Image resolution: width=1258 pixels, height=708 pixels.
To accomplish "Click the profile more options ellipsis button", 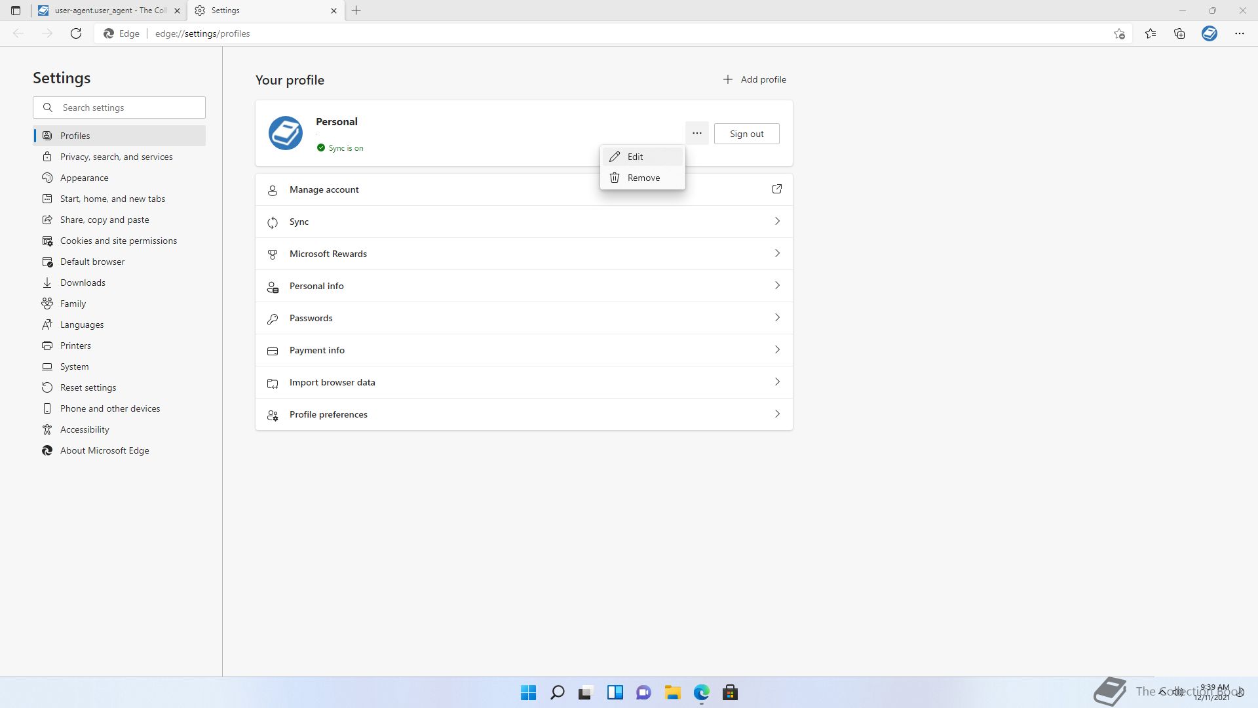I will (696, 133).
